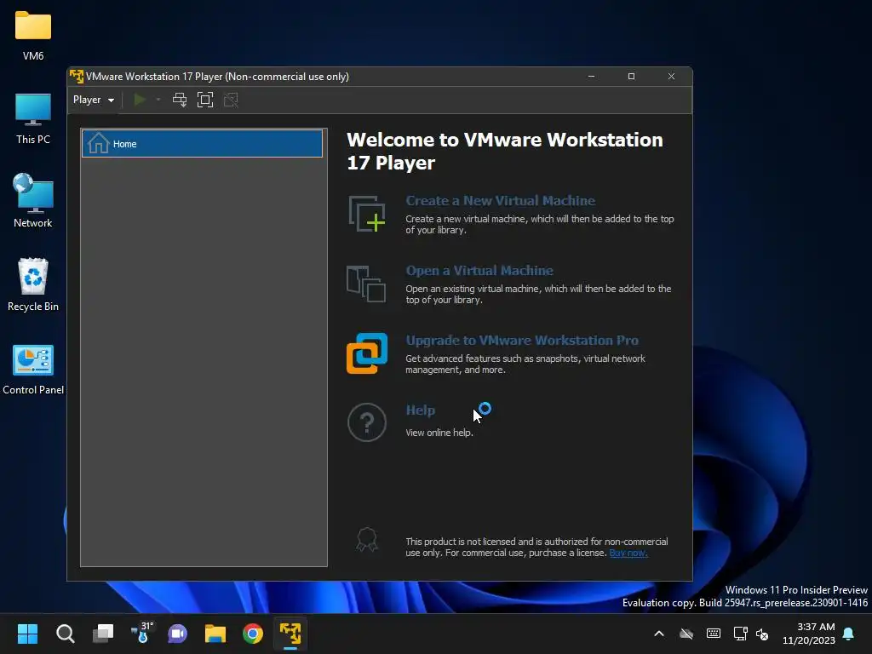Open the Windows Start menu

click(x=27, y=634)
